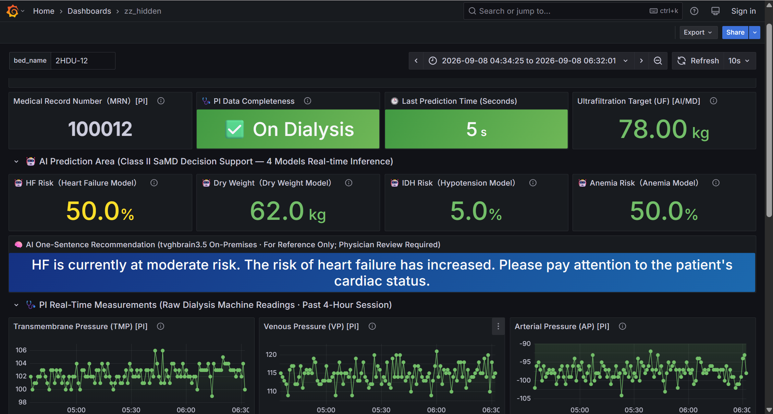
Task: Go to Home breadcrumb
Action: coord(44,11)
